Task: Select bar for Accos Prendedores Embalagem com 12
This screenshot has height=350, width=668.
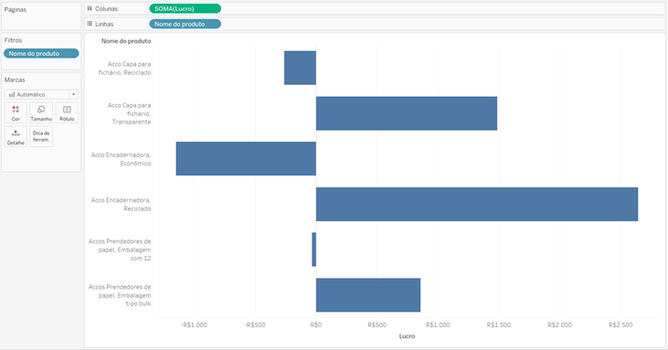Action: point(314,249)
